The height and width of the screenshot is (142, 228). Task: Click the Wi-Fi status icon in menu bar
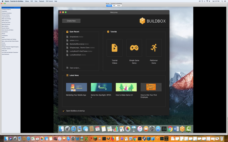(x=207, y=1)
